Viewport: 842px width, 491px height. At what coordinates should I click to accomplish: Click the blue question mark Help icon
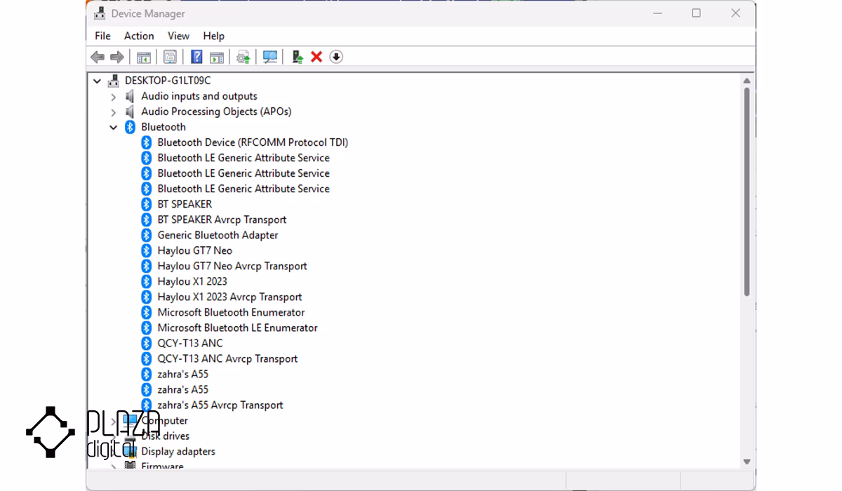pos(197,57)
